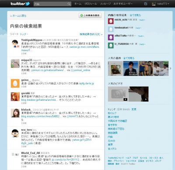Open sankei.jp.msn.com link in first tweet
175x170 pixels.
(60, 49)
